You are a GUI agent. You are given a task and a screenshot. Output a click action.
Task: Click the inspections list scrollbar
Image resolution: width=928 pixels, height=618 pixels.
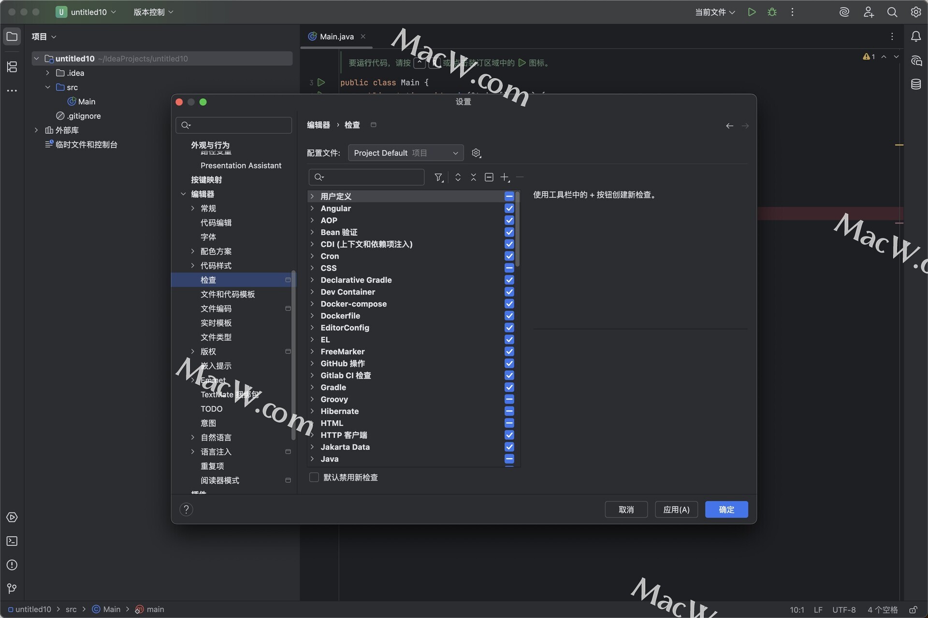(x=518, y=229)
